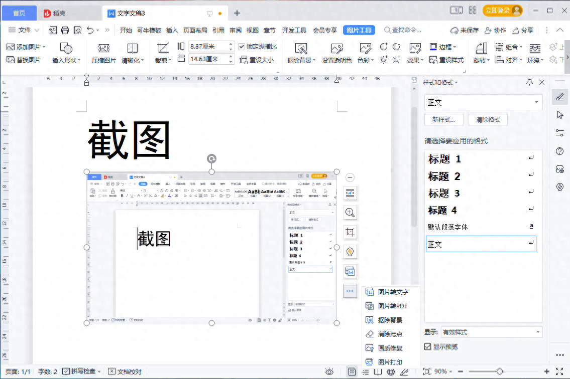This screenshot has width=570, height=379.
Task: Open the 插入 ribbon tab
Action: [x=172, y=30]
